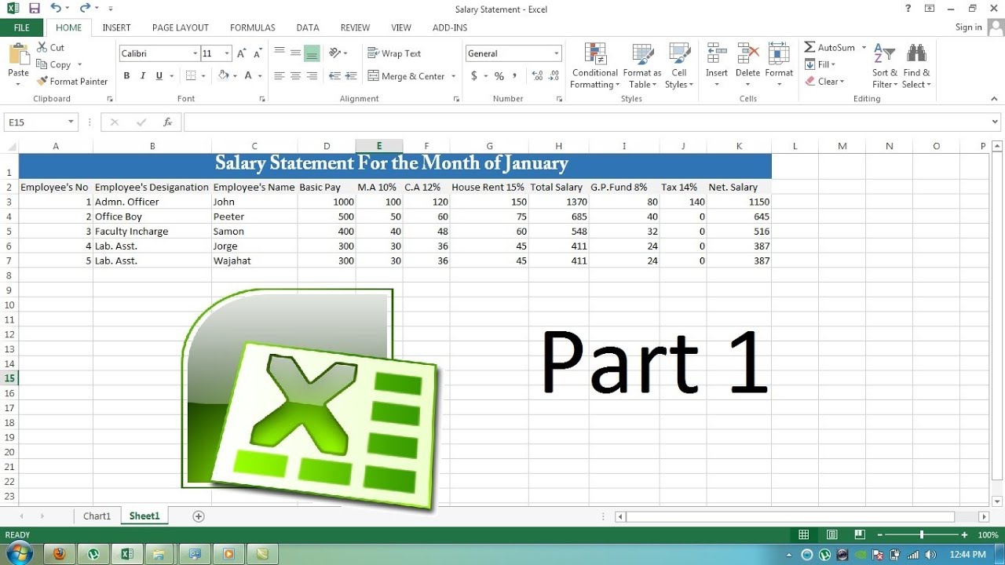Click the Center alignment icon
Viewport: 1005px width, 565px height.
(295, 76)
